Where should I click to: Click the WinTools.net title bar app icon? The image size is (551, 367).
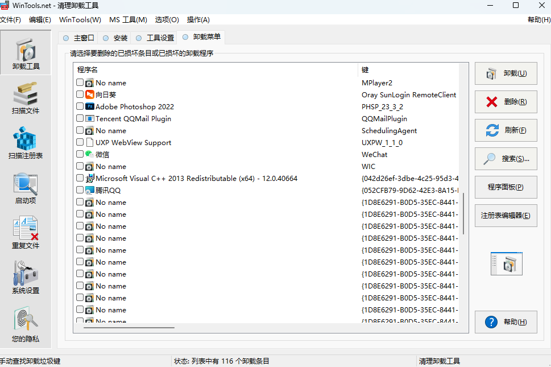tap(5, 5)
